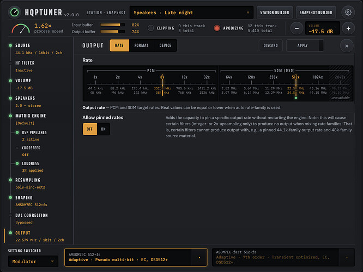Increase volume with the plus button
Screen dimensions: 363x272
pos(348,28)
